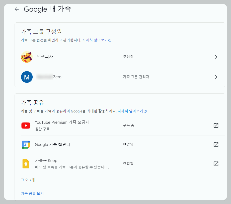Open Google 가족 캘린더 entry
231x204 pixels.
click(x=52, y=144)
